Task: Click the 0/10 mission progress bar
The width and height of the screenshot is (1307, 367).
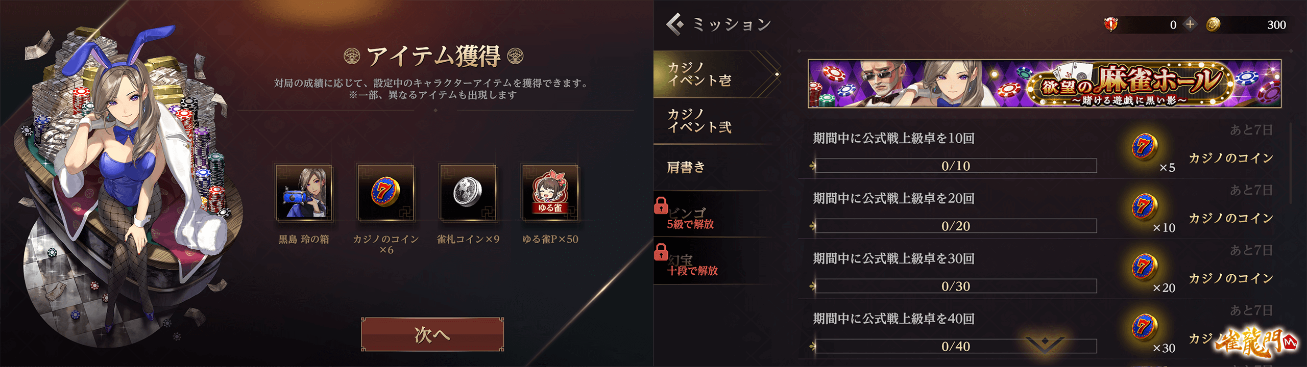Action: coord(955,166)
